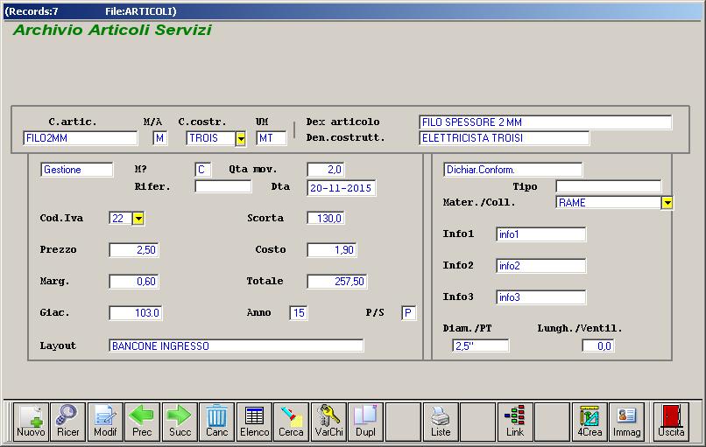Click the Lungh./Ventil. field 0,0

coord(597,346)
